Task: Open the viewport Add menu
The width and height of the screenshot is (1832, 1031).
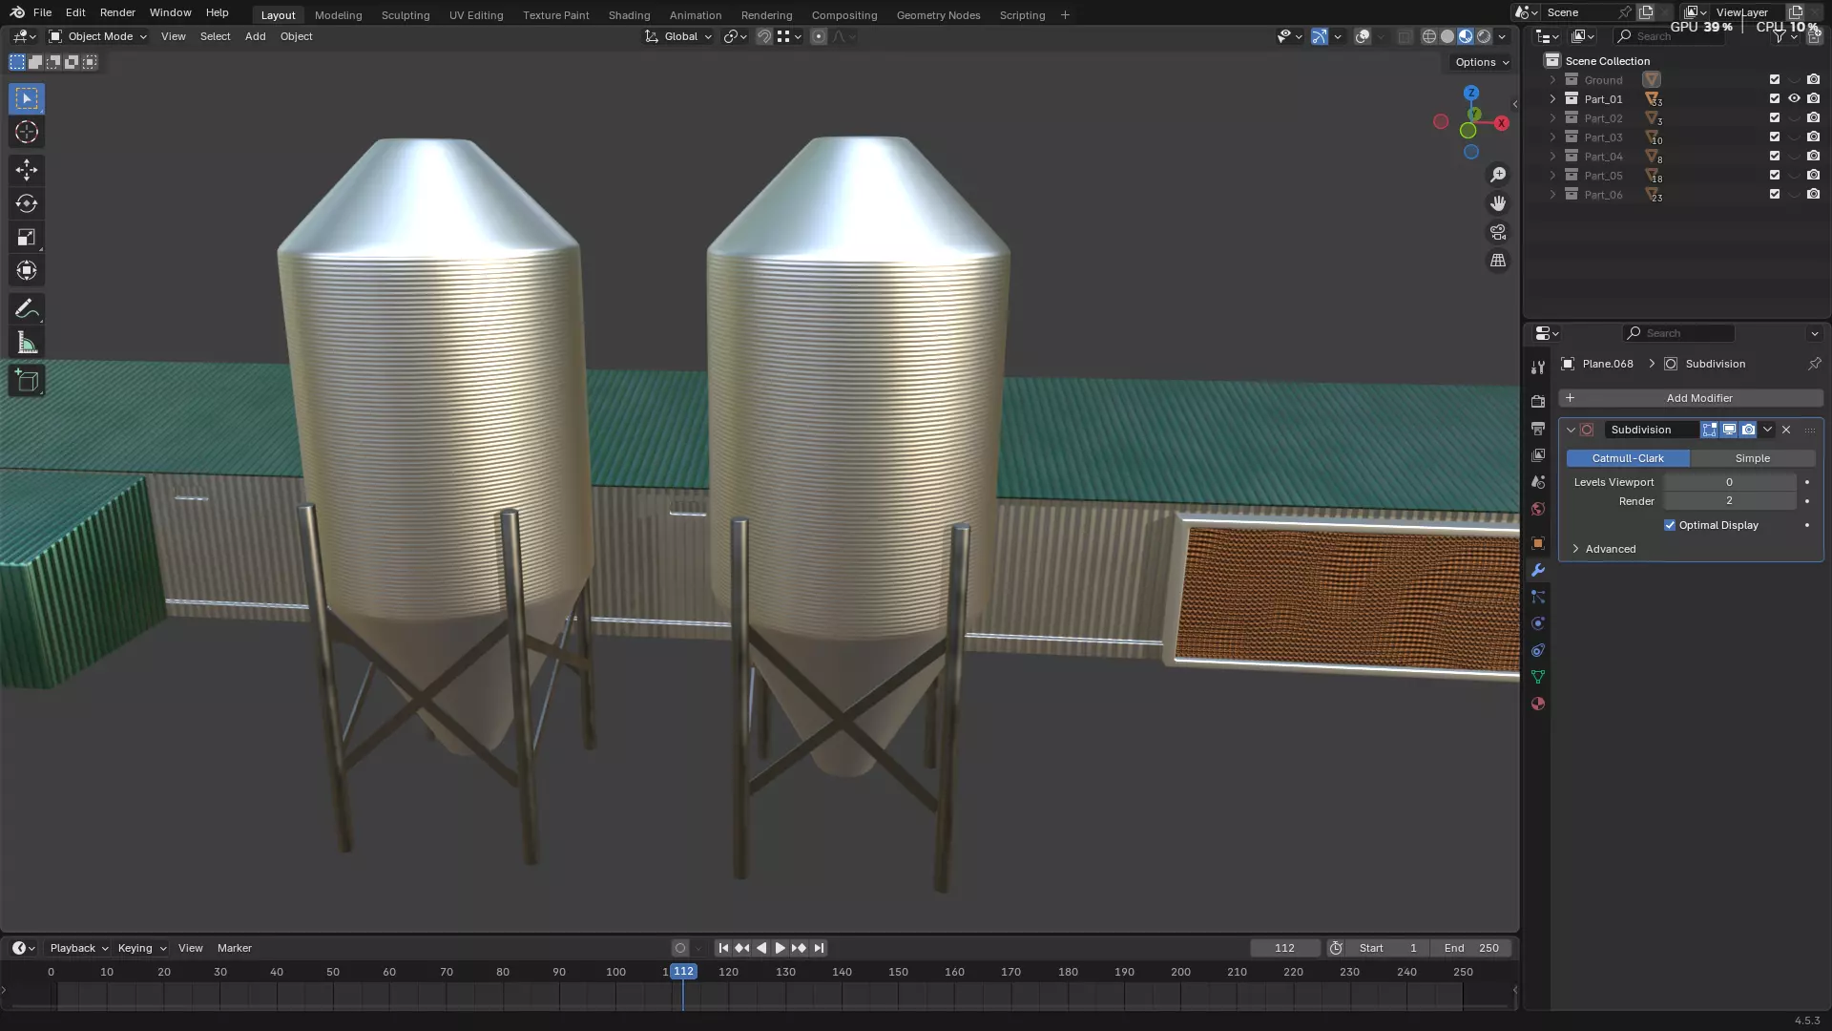Action: [x=255, y=36]
